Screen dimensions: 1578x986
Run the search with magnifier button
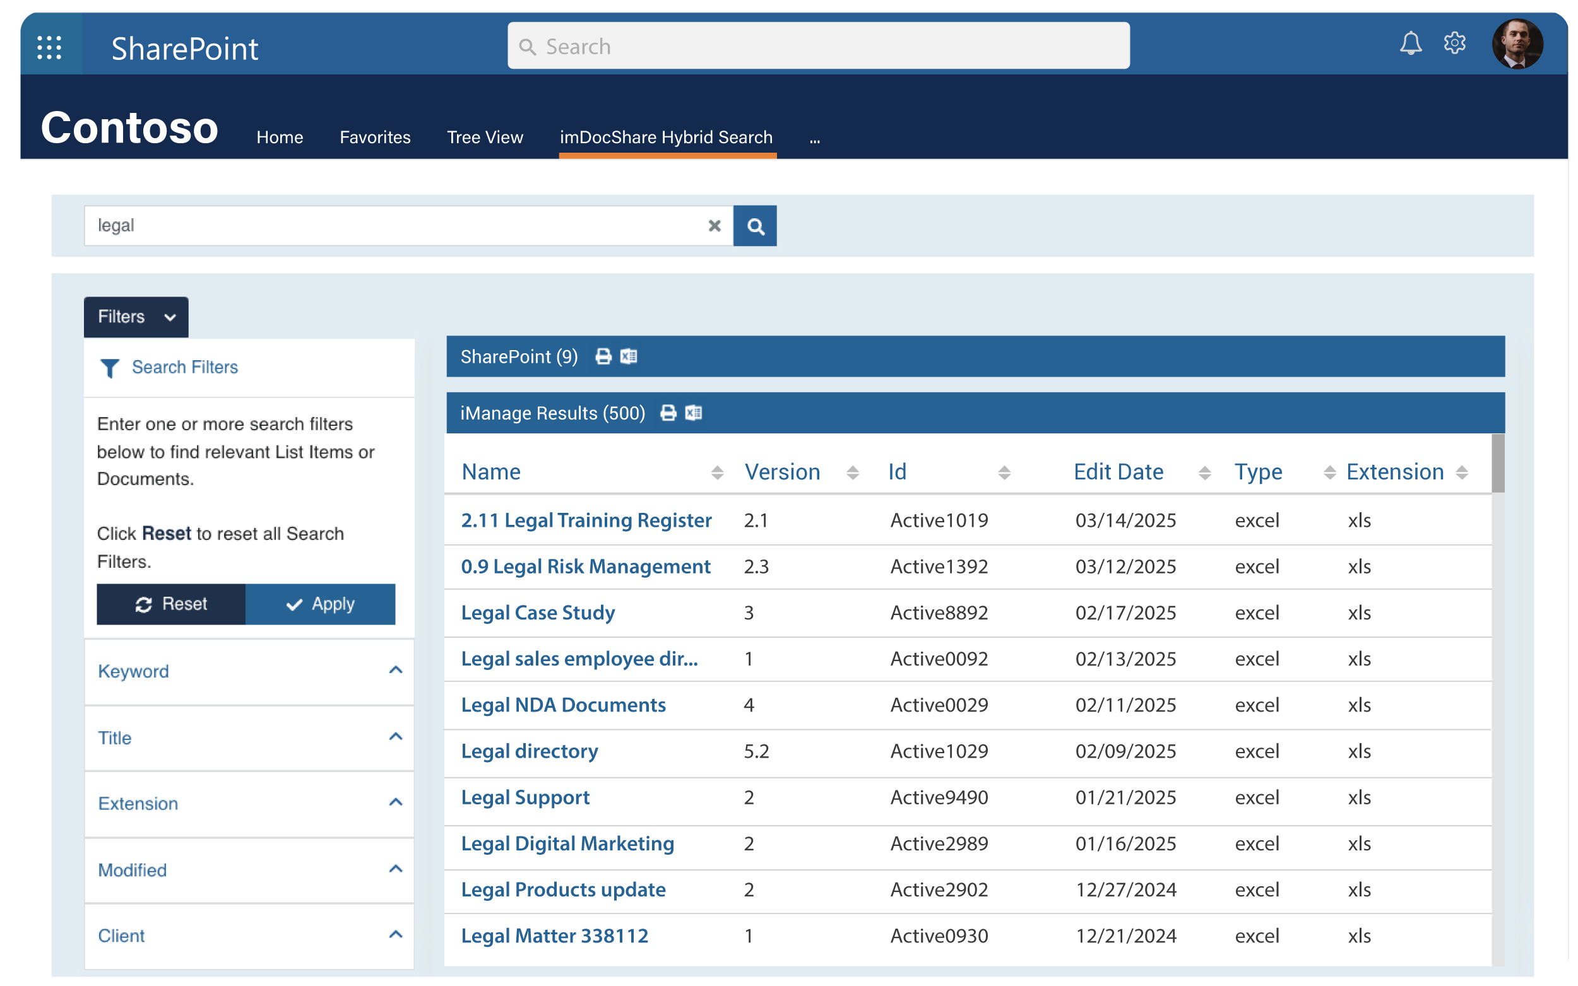[x=755, y=226]
